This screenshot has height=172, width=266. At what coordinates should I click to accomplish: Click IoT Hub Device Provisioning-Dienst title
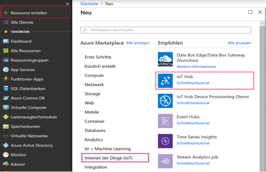click(x=213, y=97)
